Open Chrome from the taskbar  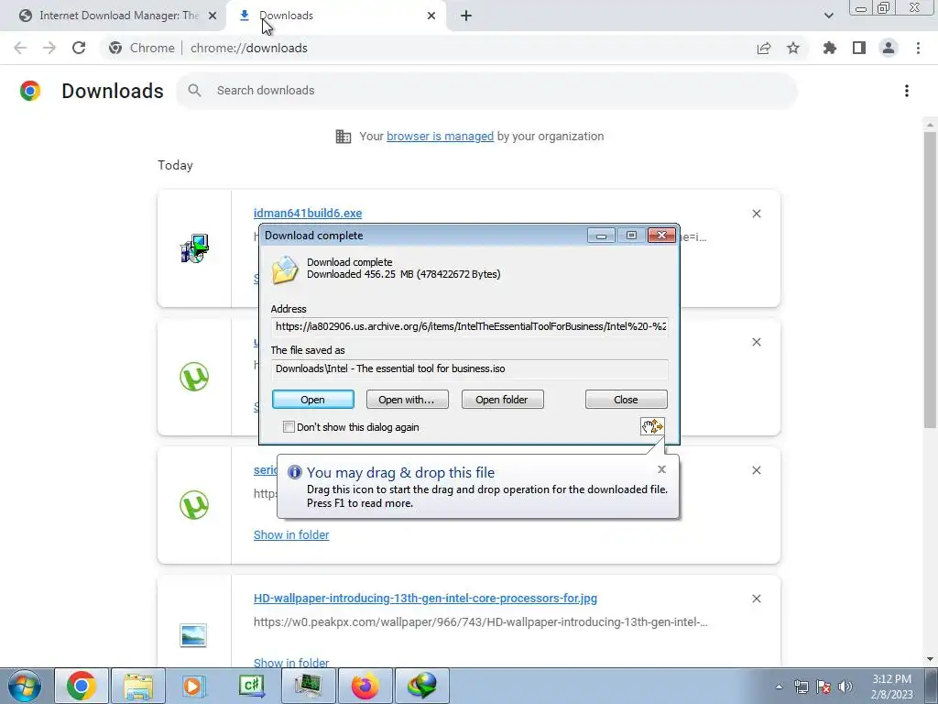coord(82,686)
